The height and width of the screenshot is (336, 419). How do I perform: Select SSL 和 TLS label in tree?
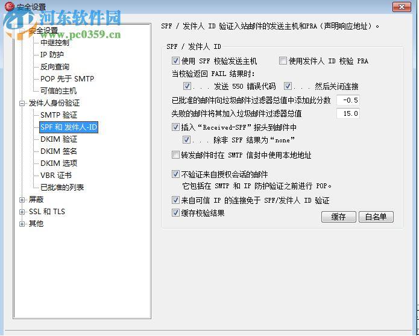[x=47, y=212]
